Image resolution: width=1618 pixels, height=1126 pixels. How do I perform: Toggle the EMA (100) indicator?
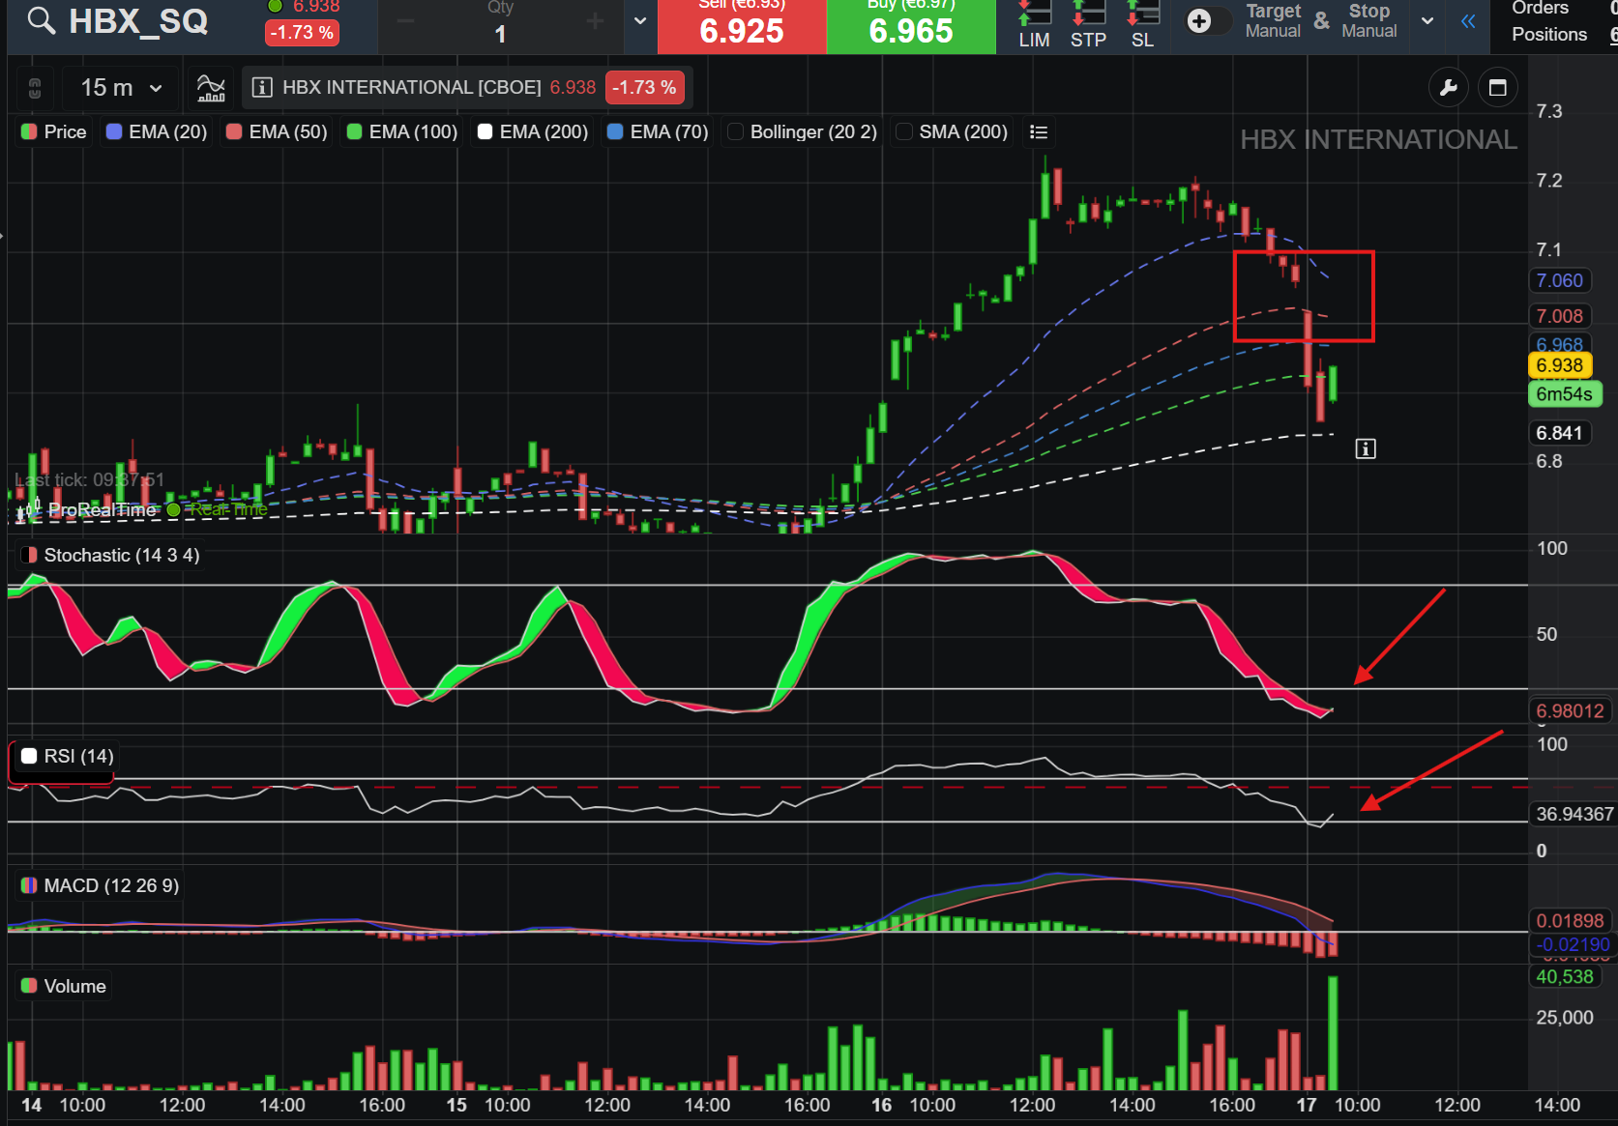click(x=401, y=132)
